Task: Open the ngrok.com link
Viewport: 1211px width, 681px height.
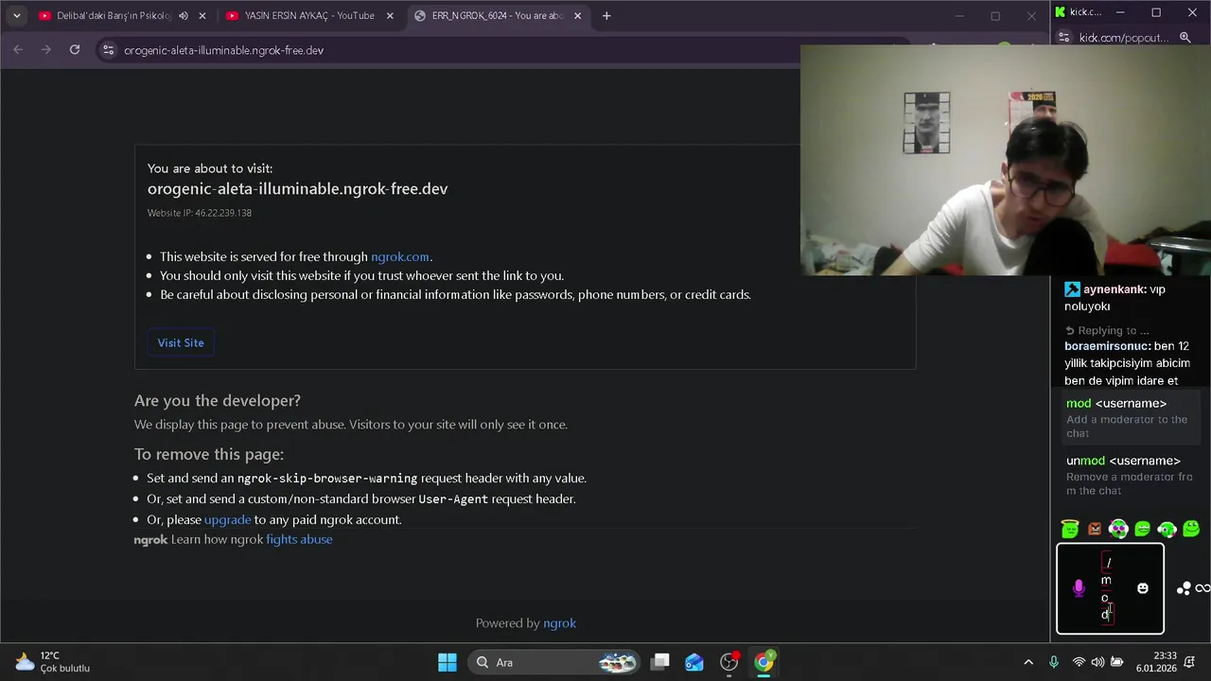Action: tap(399, 256)
